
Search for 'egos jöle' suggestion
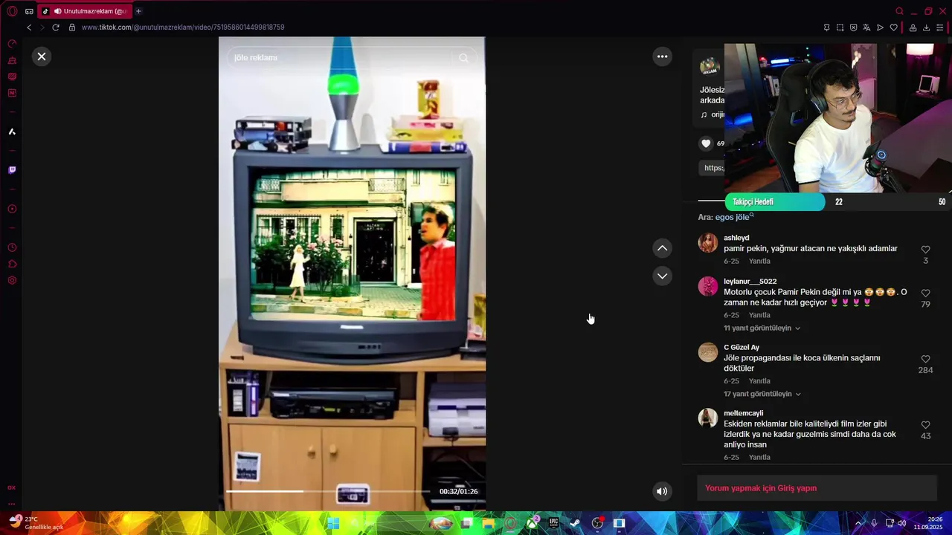(x=734, y=217)
